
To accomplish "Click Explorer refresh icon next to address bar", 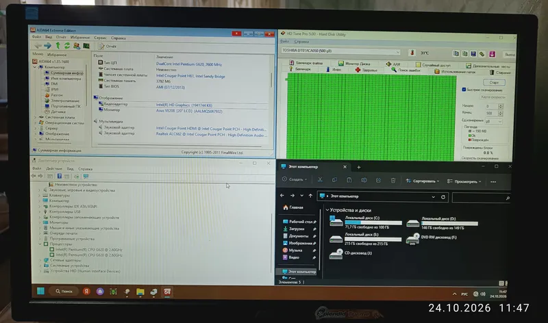I will click(443, 197).
